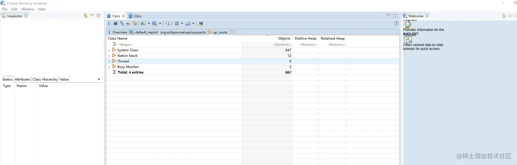Image resolution: width=517 pixels, height=165 pixels.
Task: Select the Busy Monitor row
Action: coord(253,67)
